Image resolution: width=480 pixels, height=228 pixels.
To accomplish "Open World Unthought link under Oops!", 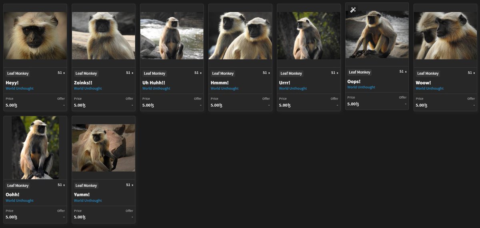I will point(362,87).
